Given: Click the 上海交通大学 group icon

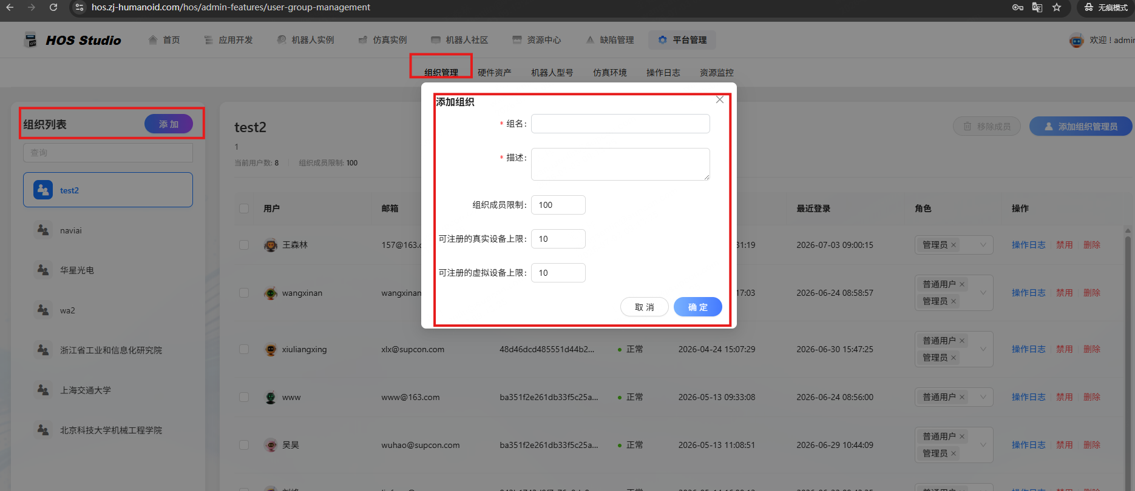Looking at the screenshot, I should (43, 390).
